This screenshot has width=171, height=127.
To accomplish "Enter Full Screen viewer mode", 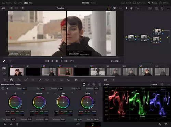I will pyautogui.click(x=139, y=3).
